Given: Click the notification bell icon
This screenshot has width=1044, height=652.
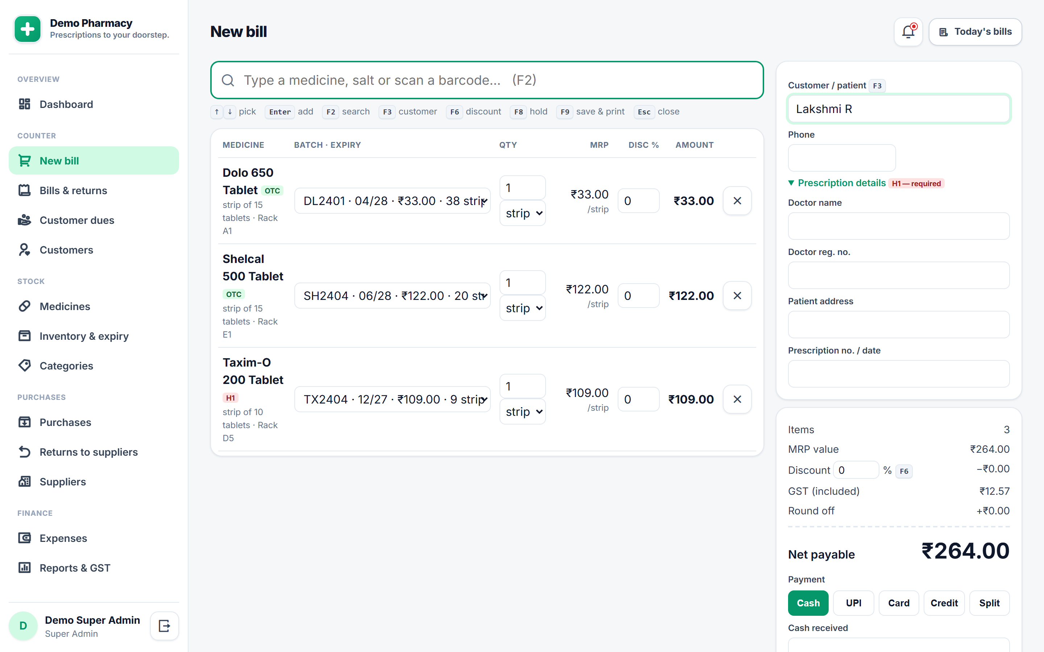Looking at the screenshot, I should coord(908,32).
